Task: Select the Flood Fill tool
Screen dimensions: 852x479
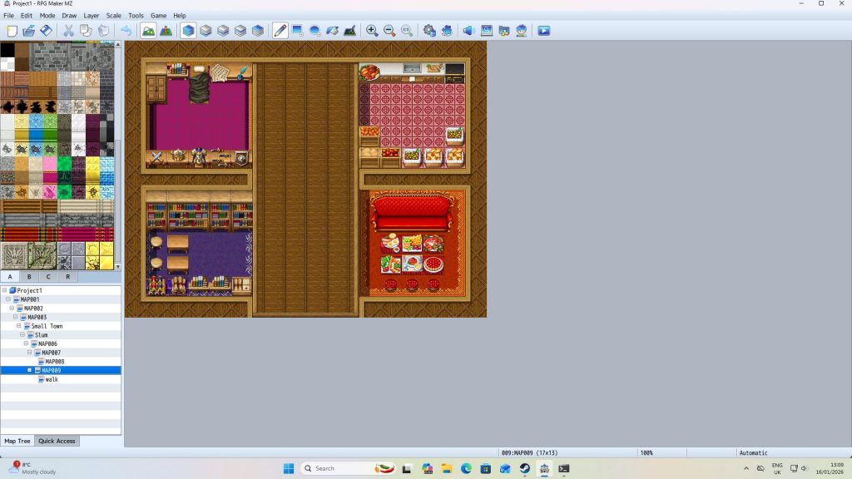Action: click(x=333, y=31)
